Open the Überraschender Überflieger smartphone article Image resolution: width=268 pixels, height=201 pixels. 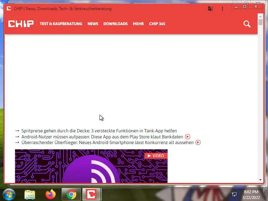108,142
